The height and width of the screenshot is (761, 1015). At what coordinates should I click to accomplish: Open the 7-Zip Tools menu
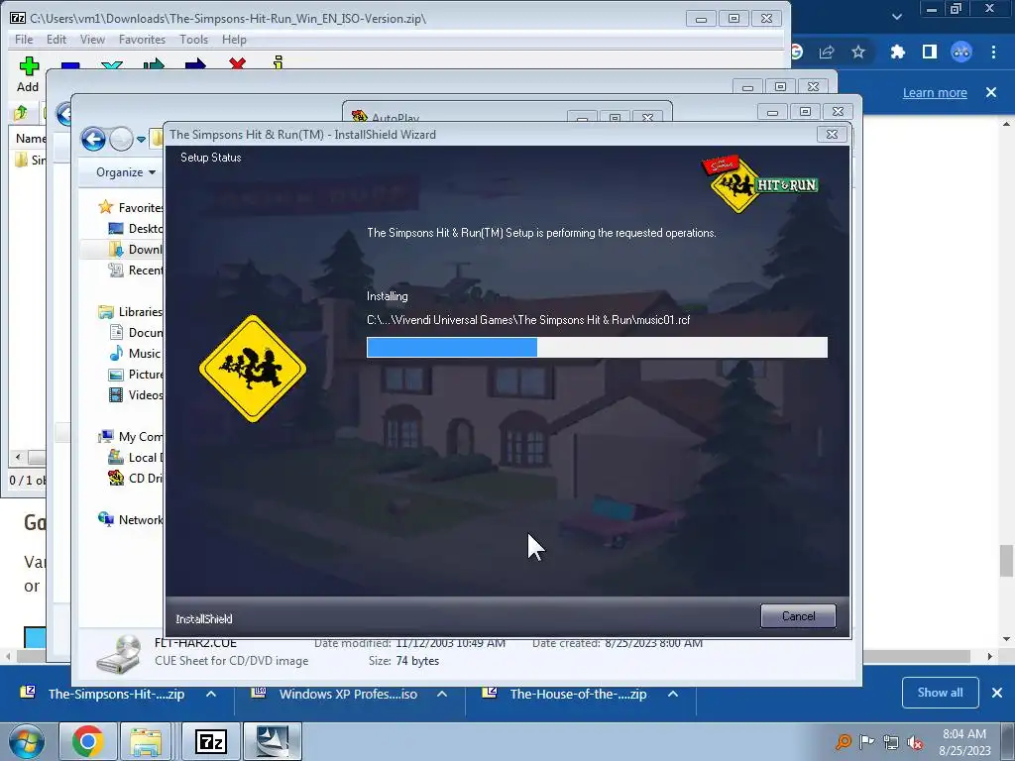click(x=193, y=40)
